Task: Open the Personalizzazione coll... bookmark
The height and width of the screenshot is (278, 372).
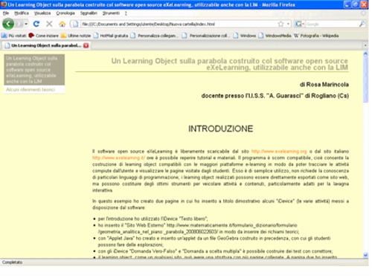Action: pos(206,36)
